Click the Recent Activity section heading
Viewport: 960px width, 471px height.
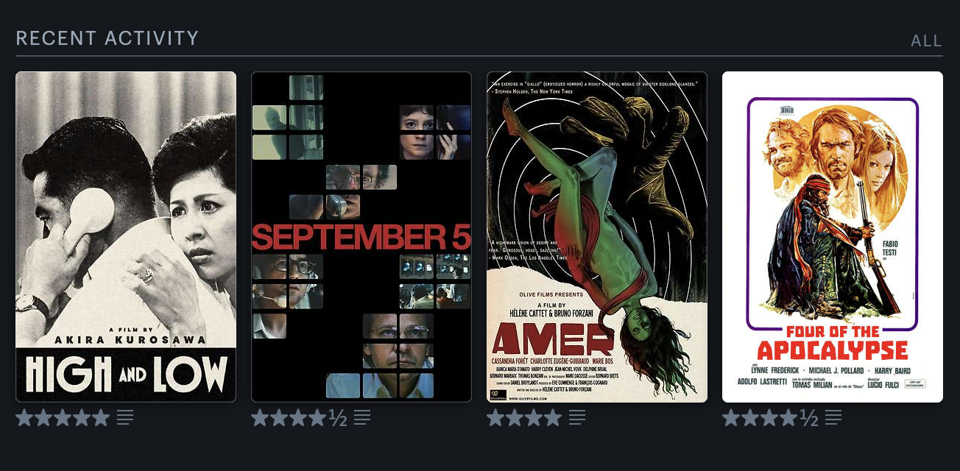(x=107, y=38)
